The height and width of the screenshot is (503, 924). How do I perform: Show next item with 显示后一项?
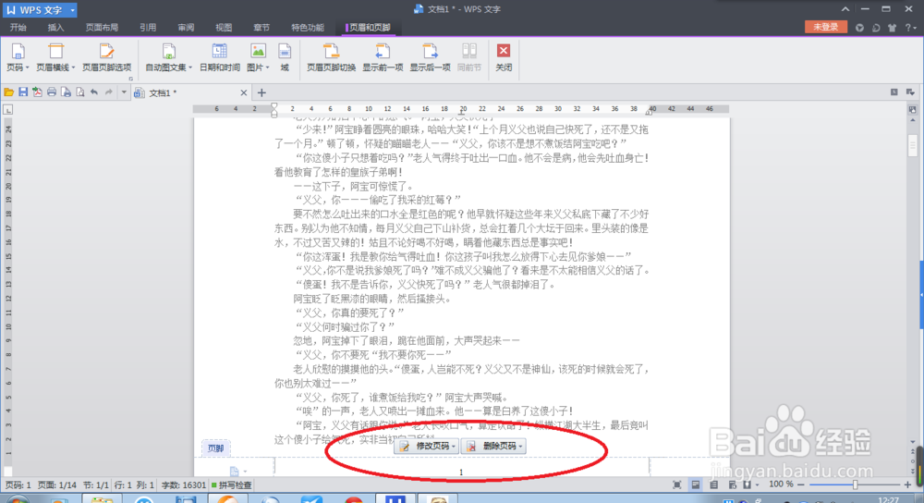tap(431, 57)
